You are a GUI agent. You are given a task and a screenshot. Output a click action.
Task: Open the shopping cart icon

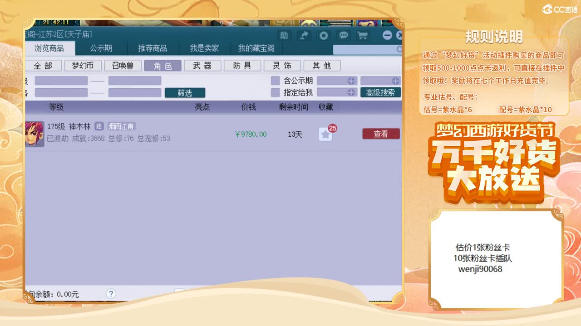[x=363, y=35]
